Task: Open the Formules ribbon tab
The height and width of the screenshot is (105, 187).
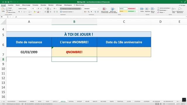Action: point(35,5)
